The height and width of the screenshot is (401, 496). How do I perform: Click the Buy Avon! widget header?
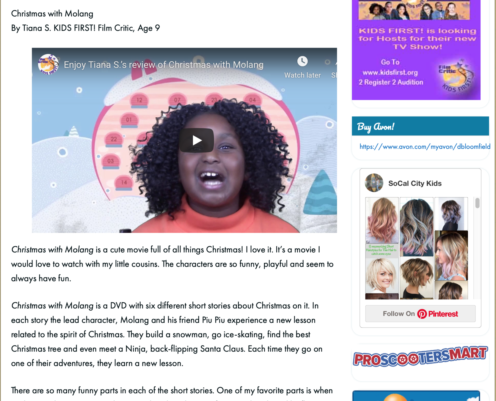point(420,126)
